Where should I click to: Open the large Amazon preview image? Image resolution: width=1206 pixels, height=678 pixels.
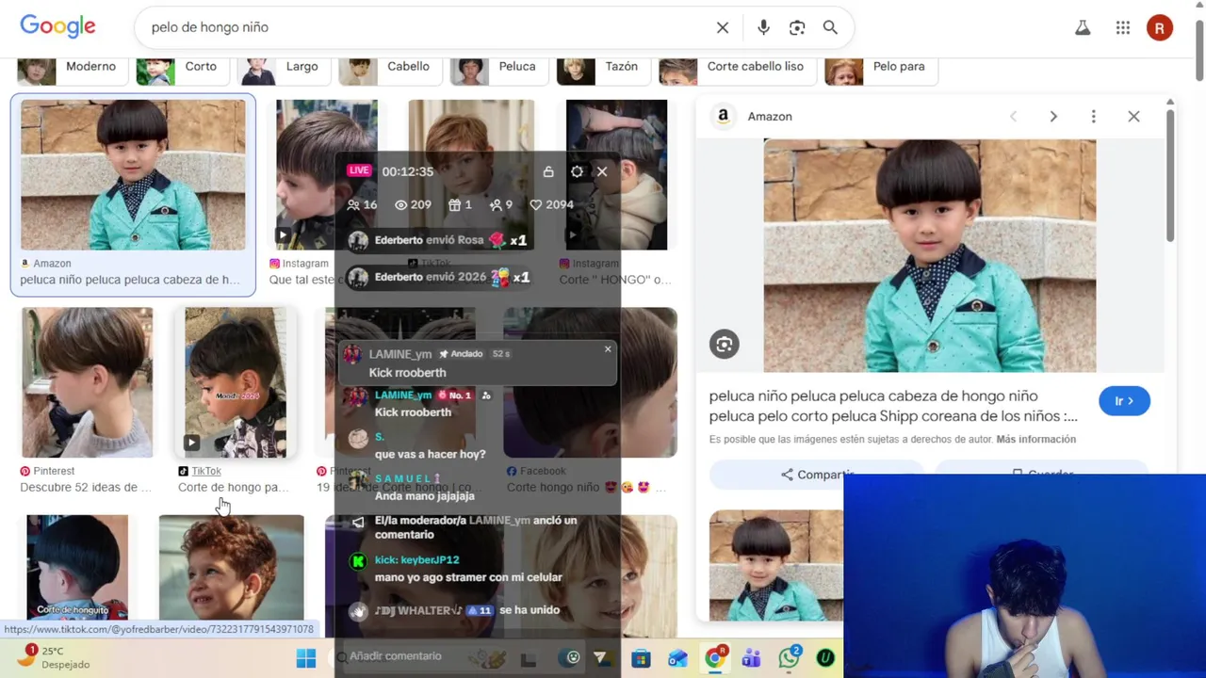(x=930, y=256)
